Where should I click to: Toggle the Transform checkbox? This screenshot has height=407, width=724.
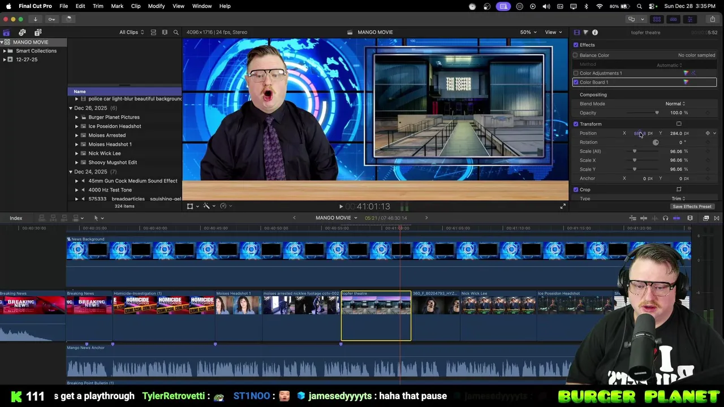(576, 124)
